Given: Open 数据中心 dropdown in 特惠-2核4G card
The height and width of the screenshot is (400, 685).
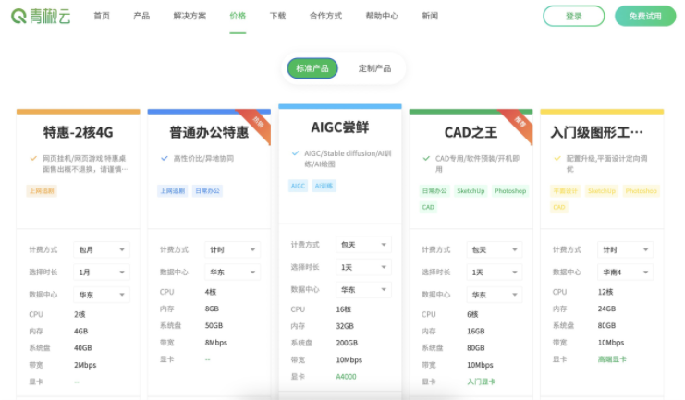Looking at the screenshot, I should (102, 295).
